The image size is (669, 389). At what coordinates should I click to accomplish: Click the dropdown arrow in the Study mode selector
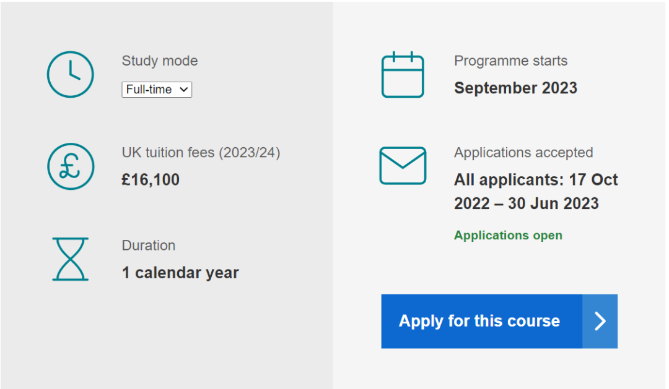[x=183, y=90]
